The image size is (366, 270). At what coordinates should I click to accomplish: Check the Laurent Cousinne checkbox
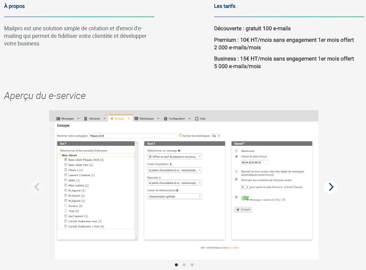point(65,175)
